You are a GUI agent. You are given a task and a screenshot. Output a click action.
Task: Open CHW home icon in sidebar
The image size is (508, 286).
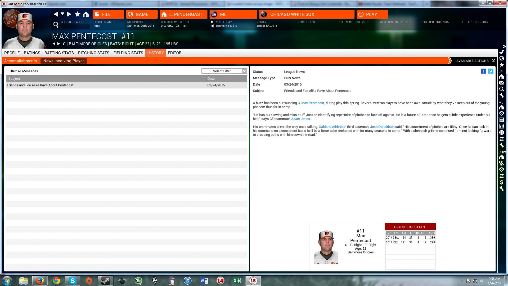(502, 157)
